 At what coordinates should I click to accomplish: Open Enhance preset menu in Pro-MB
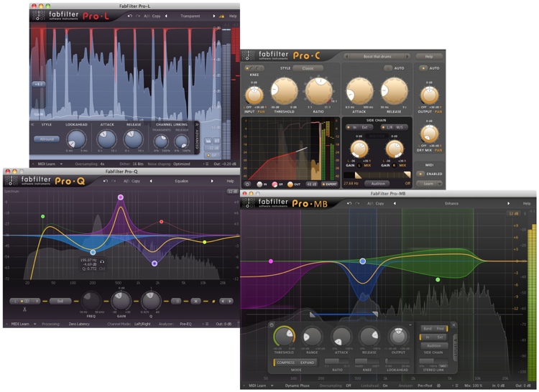(x=451, y=204)
